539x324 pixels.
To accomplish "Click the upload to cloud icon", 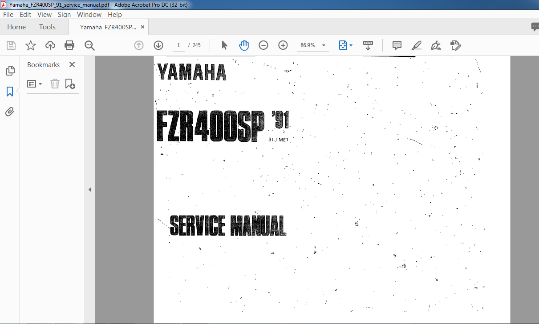I will coord(50,45).
